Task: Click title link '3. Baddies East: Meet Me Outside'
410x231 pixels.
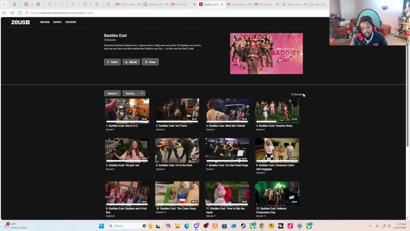Action: click(x=225, y=126)
